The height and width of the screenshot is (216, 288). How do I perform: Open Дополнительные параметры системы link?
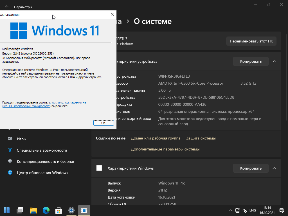165,149
